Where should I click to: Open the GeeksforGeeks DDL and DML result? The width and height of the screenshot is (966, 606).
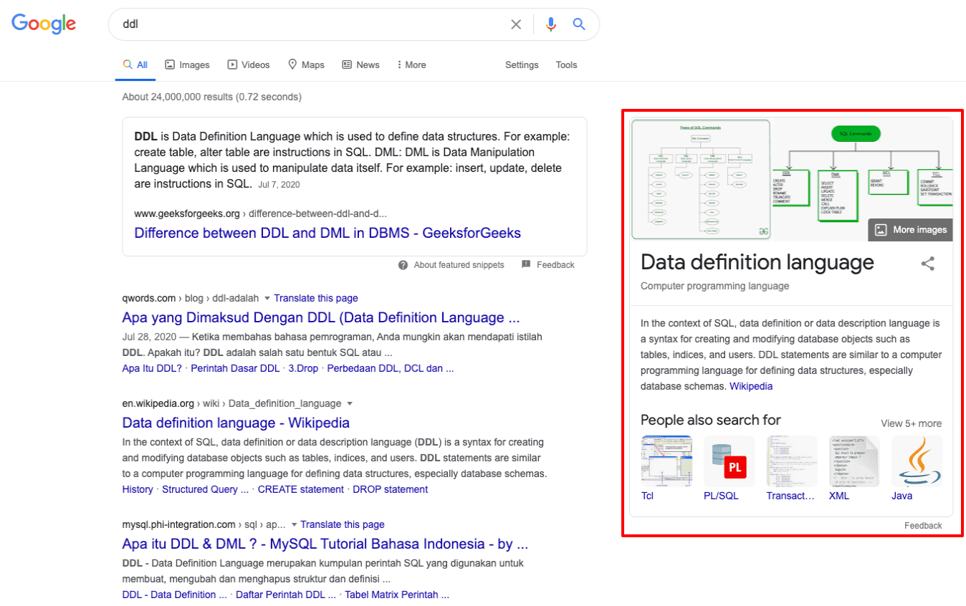click(x=327, y=233)
